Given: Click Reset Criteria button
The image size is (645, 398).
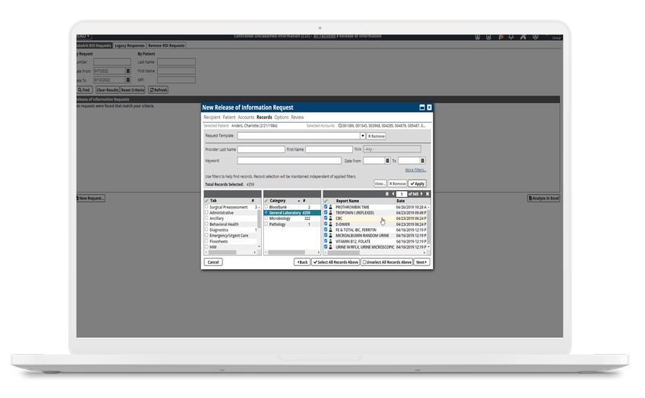Looking at the screenshot, I should click(133, 90).
